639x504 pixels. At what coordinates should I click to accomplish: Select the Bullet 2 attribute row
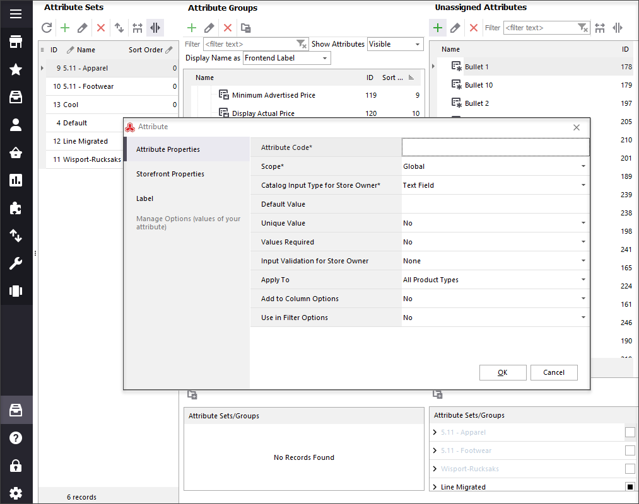(x=535, y=103)
